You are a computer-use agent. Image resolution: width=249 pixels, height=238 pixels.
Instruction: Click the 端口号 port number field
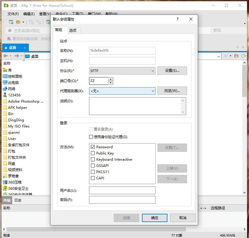point(99,81)
